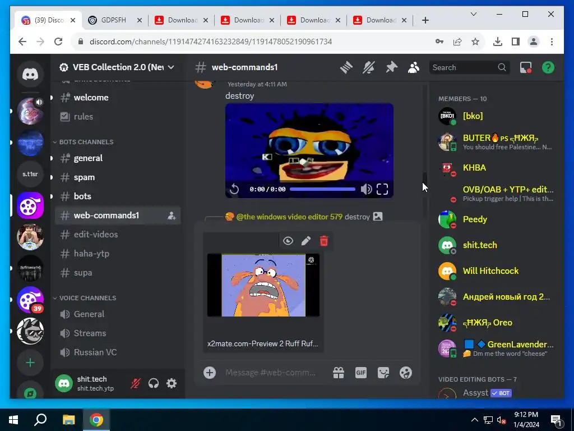Toggle spoiler eye icon on attachment
The width and height of the screenshot is (574, 431).
pos(288,241)
